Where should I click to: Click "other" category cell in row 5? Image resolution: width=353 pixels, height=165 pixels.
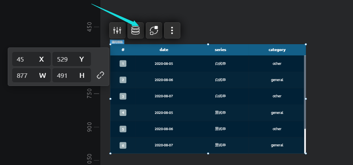(277, 129)
